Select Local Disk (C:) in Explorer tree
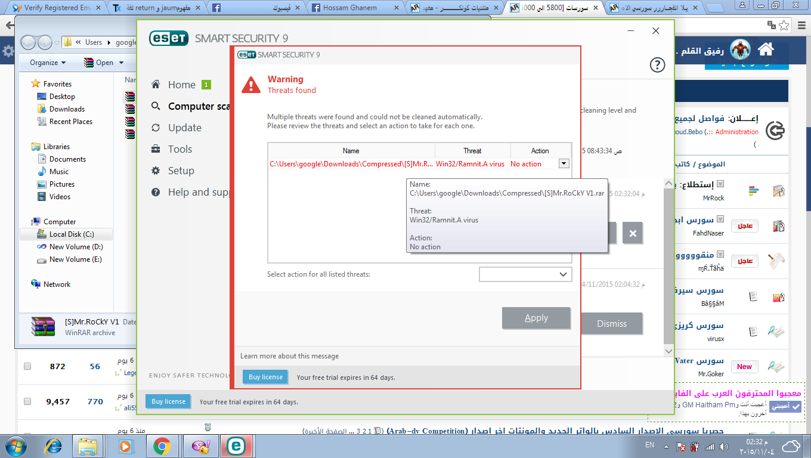This screenshot has width=811, height=458. pos(71,234)
